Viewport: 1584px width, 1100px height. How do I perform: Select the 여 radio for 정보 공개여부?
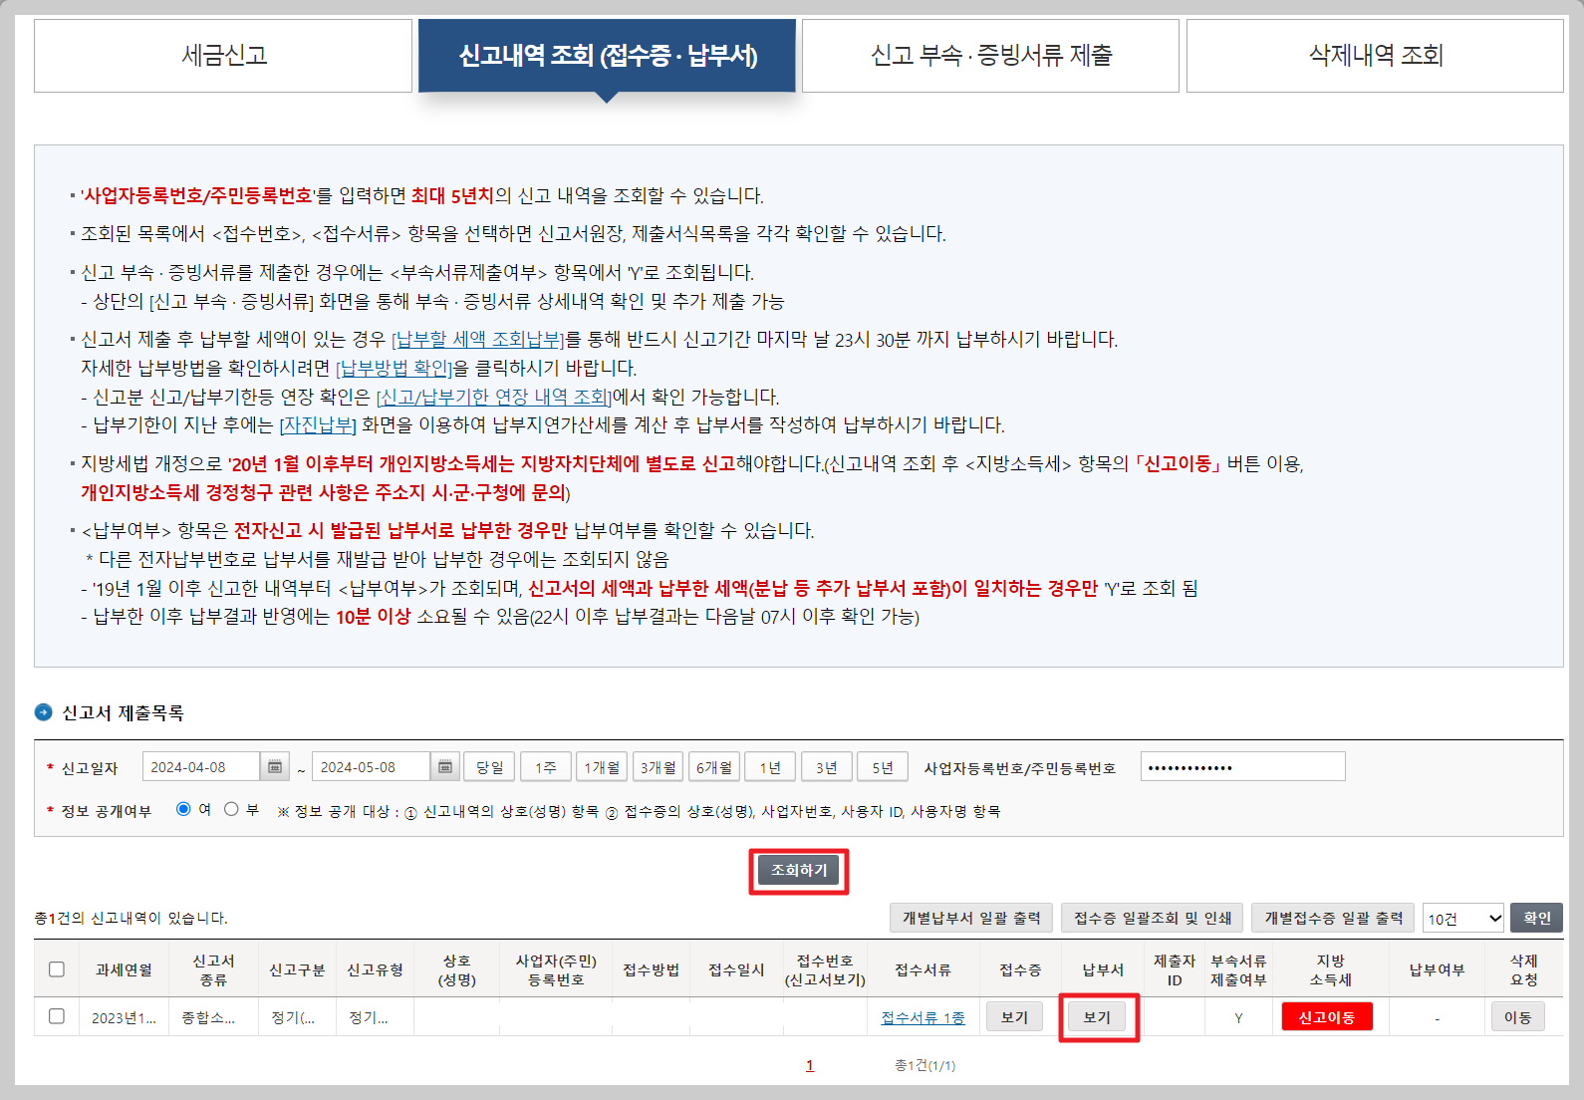click(x=183, y=809)
